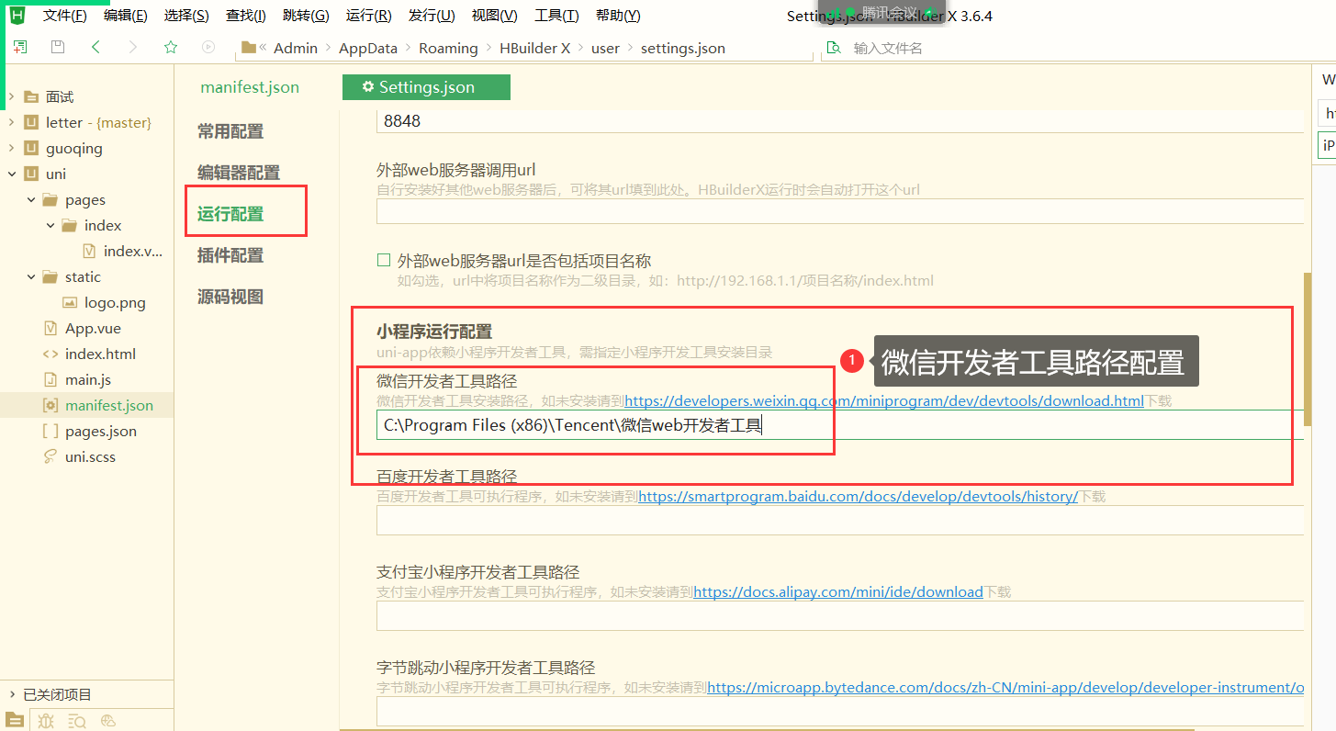
Task: Toggle 外部web服务器url是否包括项目名称 checkbox
Action: coord(384,261)
